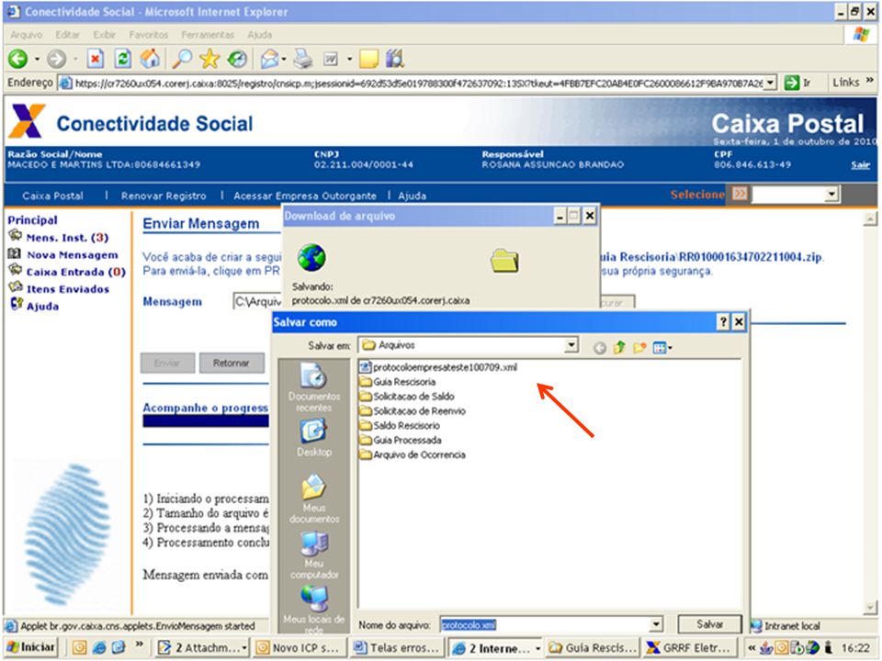Screen dimensions: 882x661
Task: Open the Favoritos menu
Action: click(x=149, y=35)
